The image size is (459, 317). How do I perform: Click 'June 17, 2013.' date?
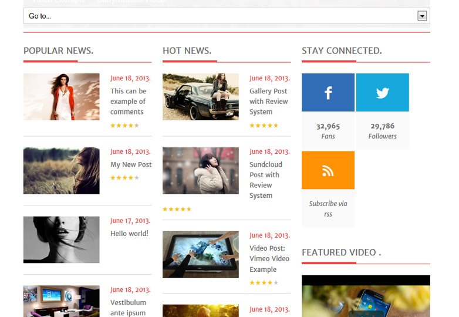pos(130,221)
